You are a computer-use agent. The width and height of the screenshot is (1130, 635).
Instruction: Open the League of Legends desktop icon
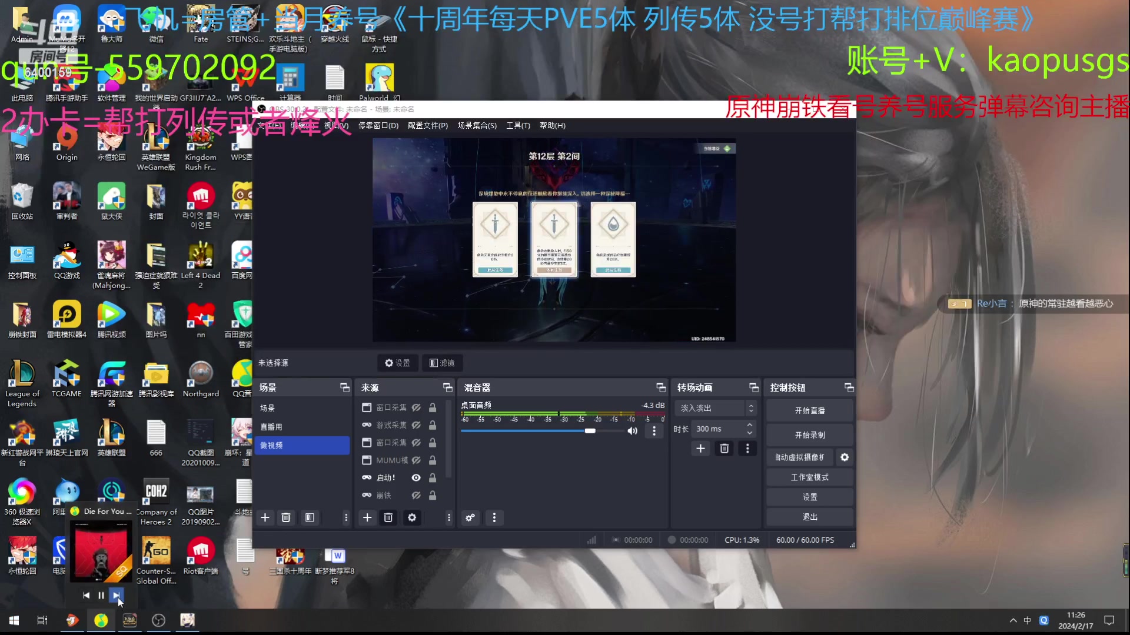pos(22,383)
